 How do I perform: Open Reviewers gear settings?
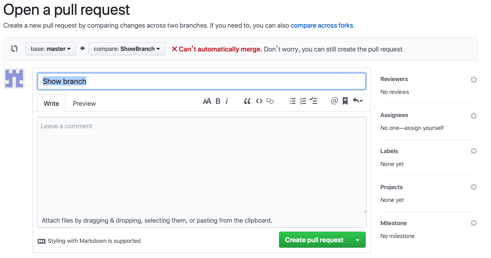[x=474, y=79]
